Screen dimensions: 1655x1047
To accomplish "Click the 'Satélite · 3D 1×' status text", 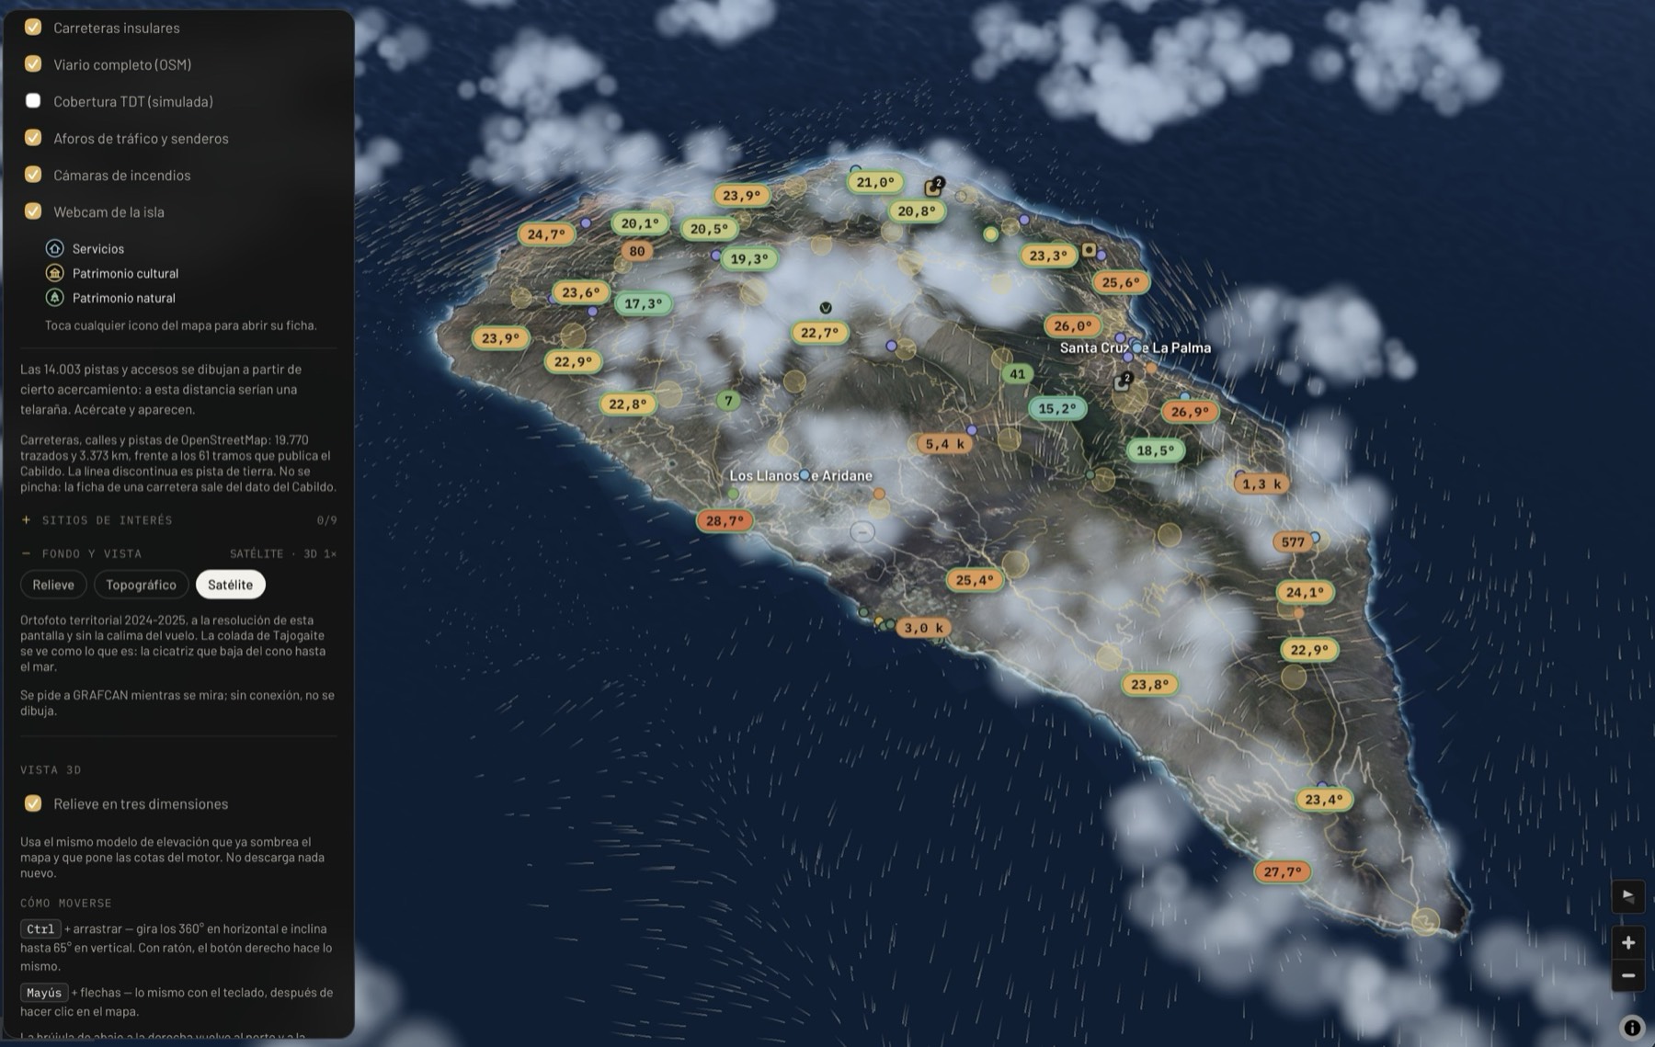I will 283,553.
